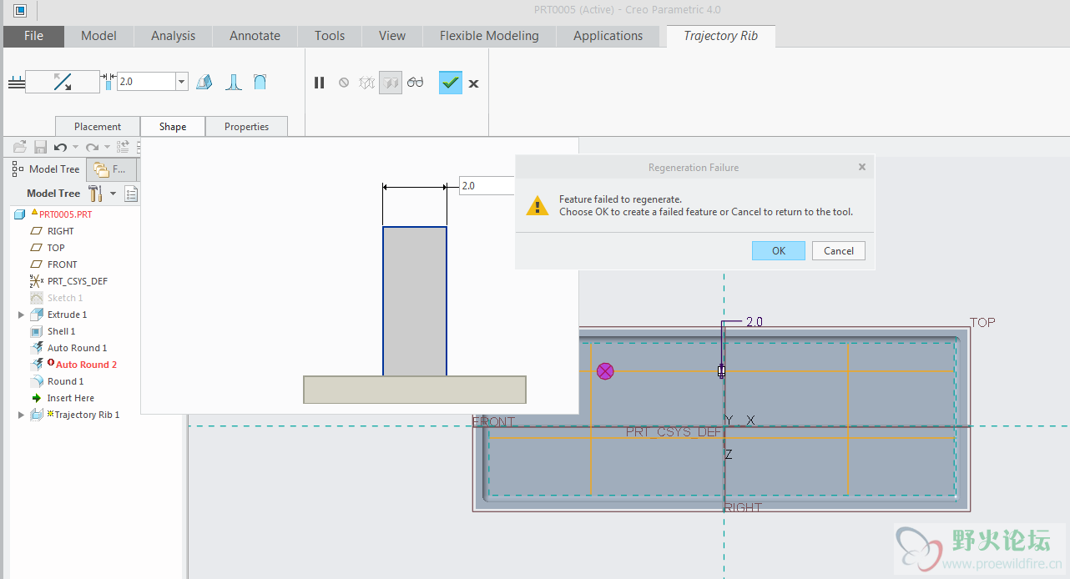
Task: Select the TOP datum plane
Action: [x=56, y=248]
